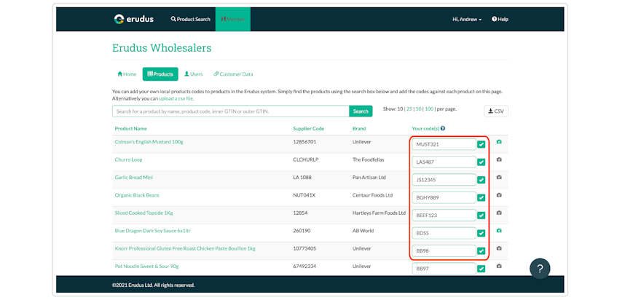Click brand Hartleys Farm Foods Ltd
Screen dimensions: 625x300
point(379,213)
